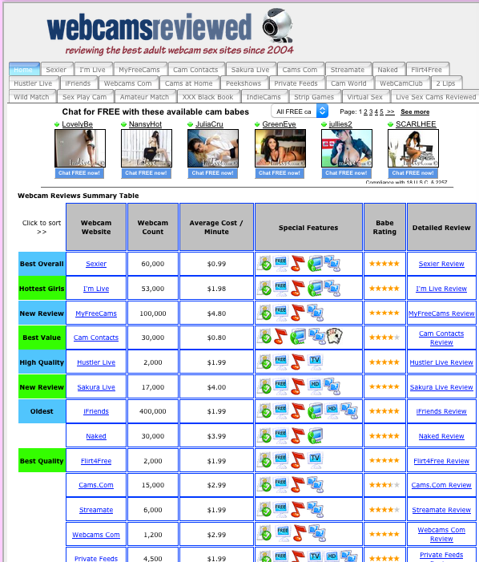Click the JuliaCru cam thumbnail
Screen dimensions: 479x562
point(213,148)
